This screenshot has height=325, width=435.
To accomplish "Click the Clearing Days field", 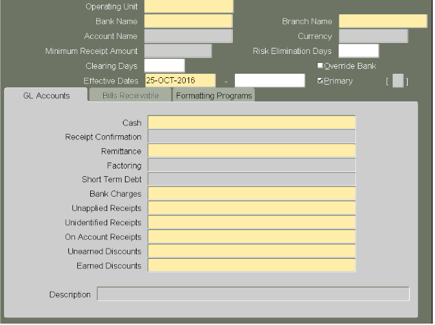I will (165, 66).
